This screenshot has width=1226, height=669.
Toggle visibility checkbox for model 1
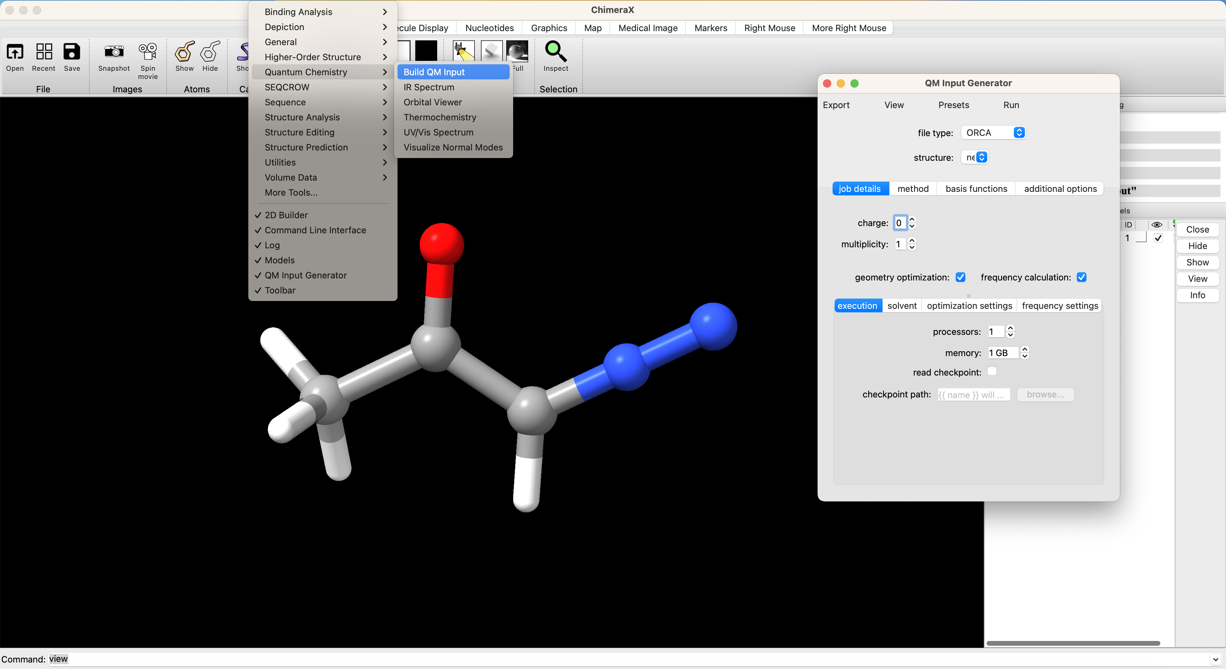point(1158,238)
